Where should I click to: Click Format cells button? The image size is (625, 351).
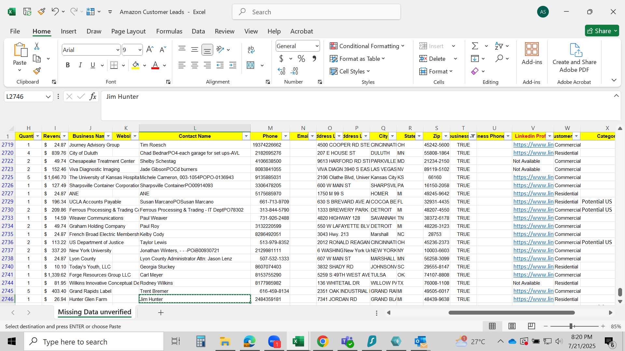[x=436, y=71]
